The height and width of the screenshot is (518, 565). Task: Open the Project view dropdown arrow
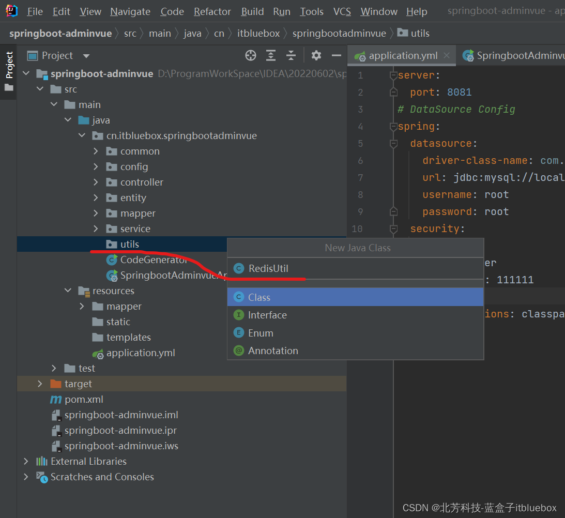point(86,56)
